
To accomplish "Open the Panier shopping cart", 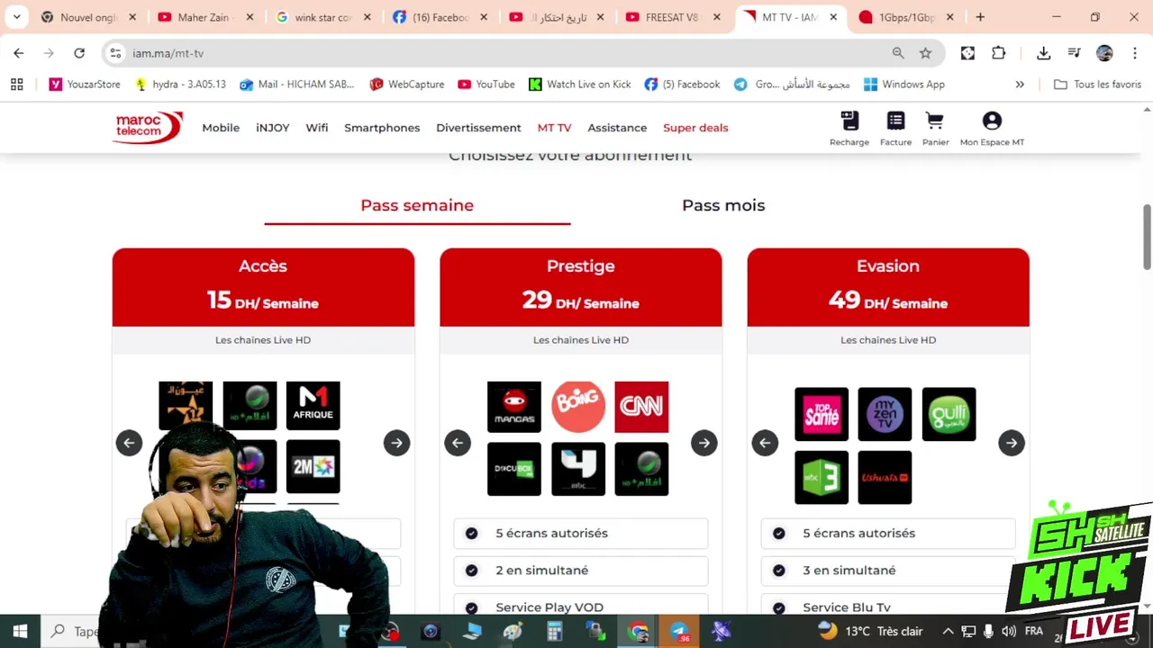I will (935, 128).
